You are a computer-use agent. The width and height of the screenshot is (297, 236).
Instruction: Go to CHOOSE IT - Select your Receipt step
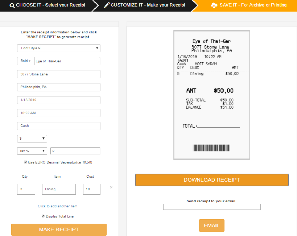point(48,5)
